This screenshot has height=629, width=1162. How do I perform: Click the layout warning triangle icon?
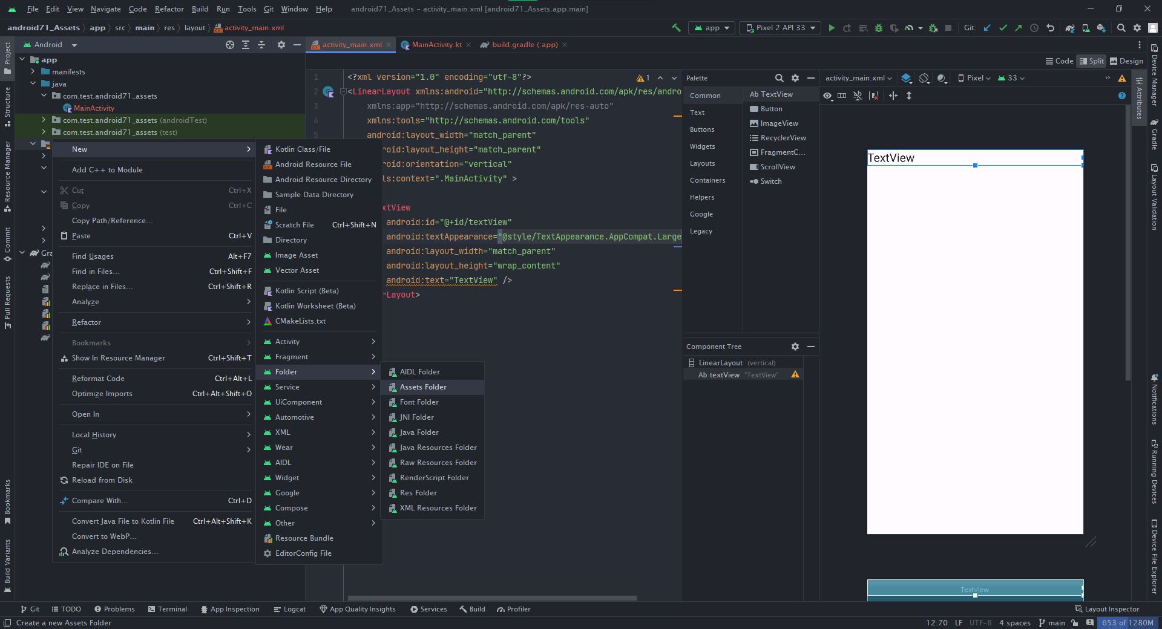pyautogui.click(x=1122, y=78)
